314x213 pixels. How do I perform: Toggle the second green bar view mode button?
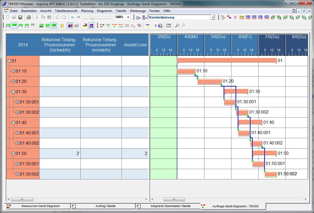click(48, 25)
